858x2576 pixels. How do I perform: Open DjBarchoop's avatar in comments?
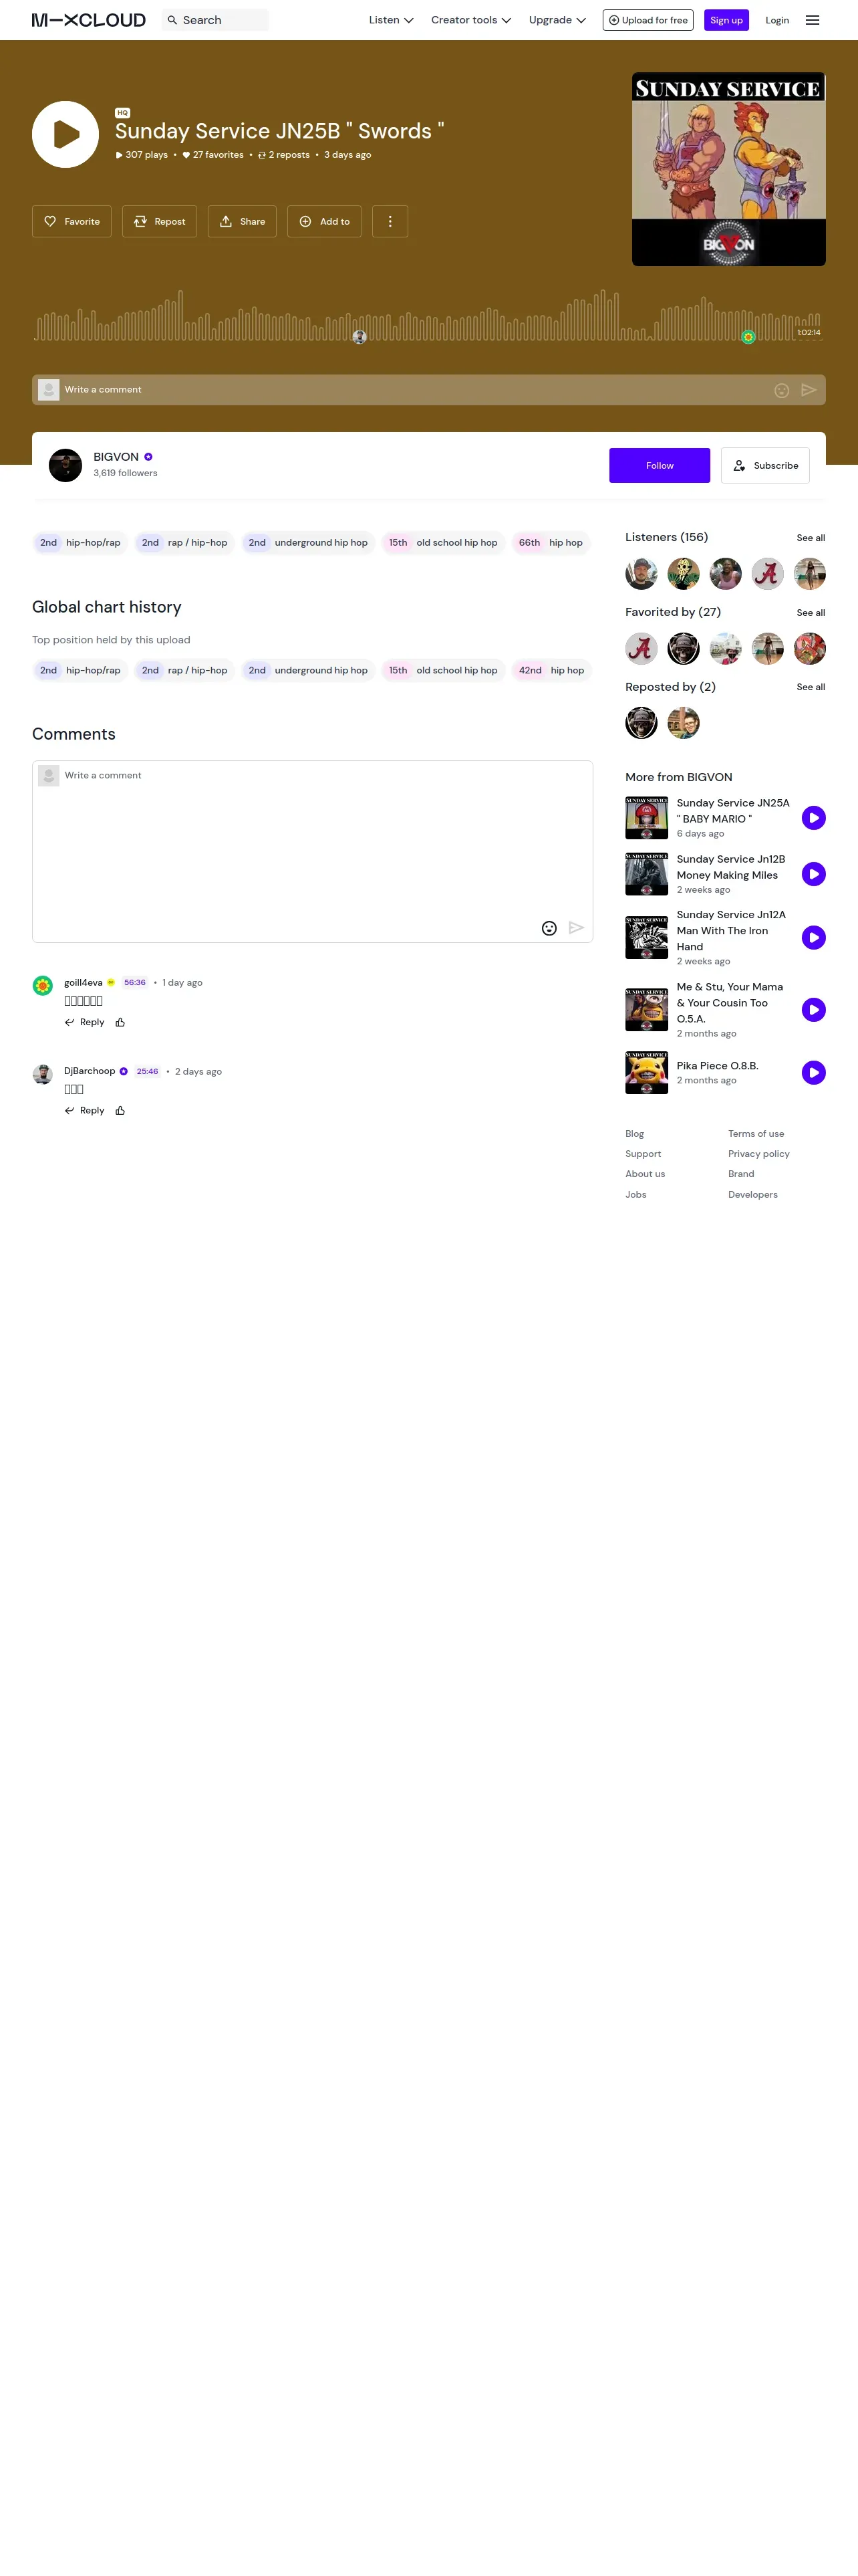[43, 1074]
